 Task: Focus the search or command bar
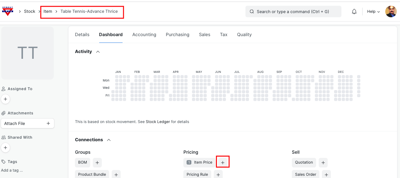pyautogui.click(x=293, y=12)
